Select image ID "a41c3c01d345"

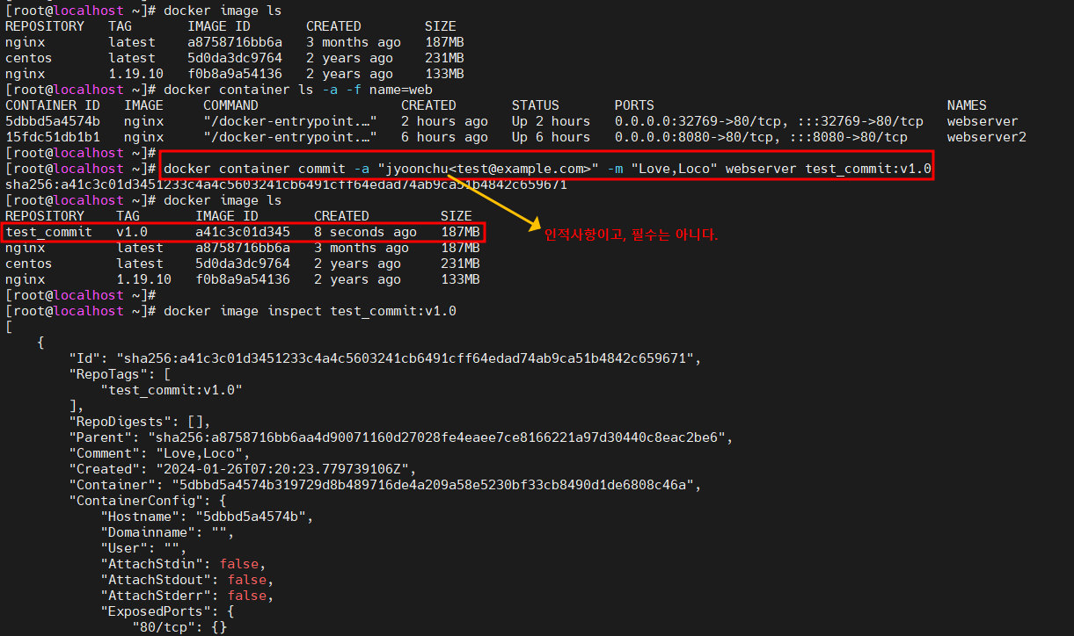click(x=243, y=232)
